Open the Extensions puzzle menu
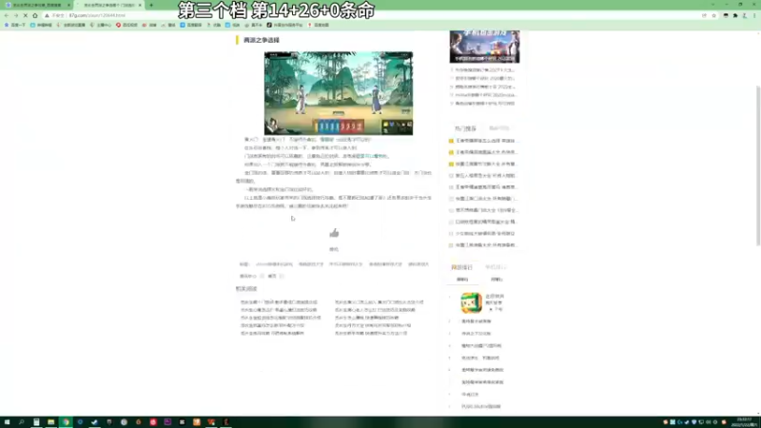Viewport: 761px width, 428px height. pyautogui.click(x=735, y=15)
